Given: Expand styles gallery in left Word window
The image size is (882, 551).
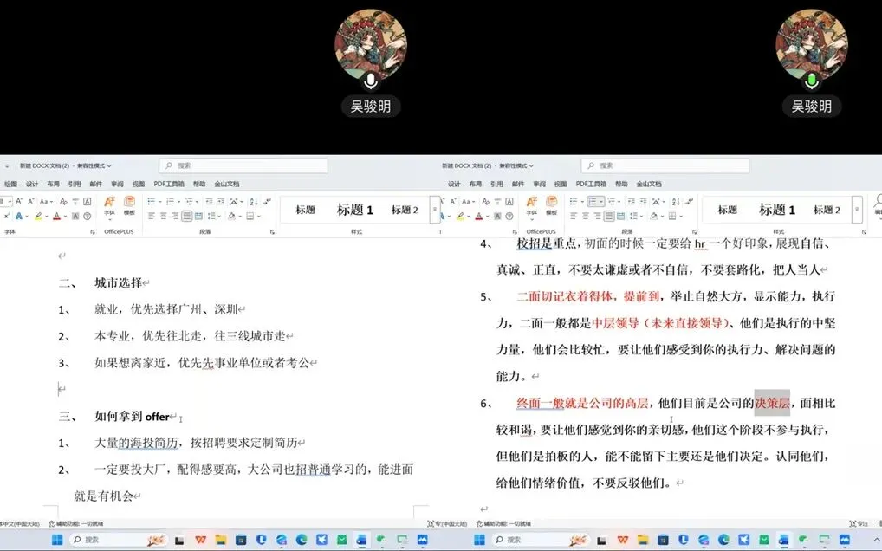Looking at the screenshot, I should click(x=434, y=209).
